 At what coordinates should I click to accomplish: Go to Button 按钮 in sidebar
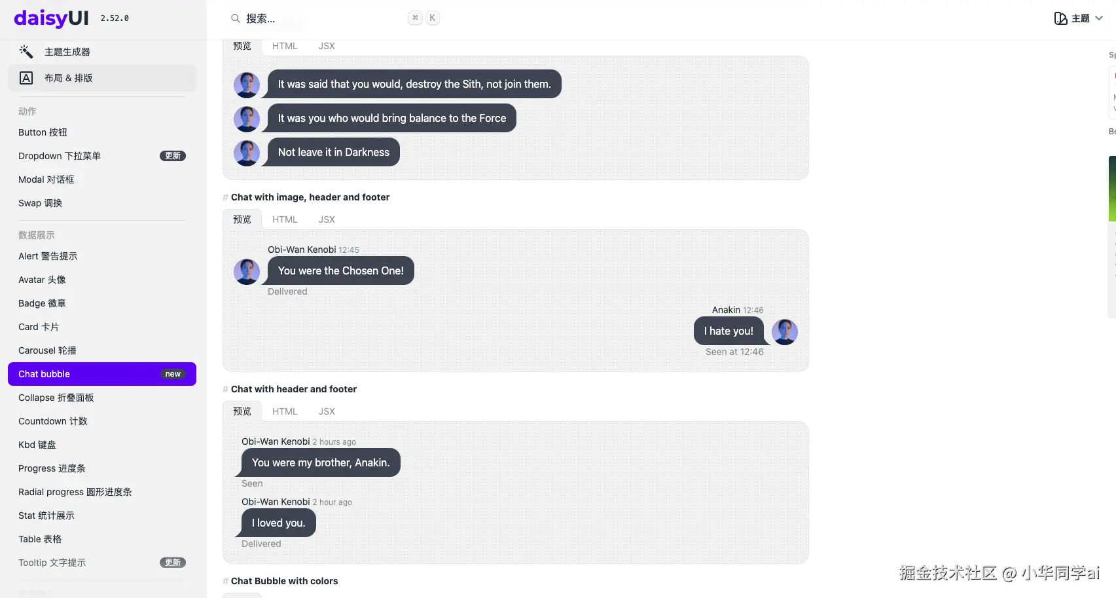(x=43, y=132)
